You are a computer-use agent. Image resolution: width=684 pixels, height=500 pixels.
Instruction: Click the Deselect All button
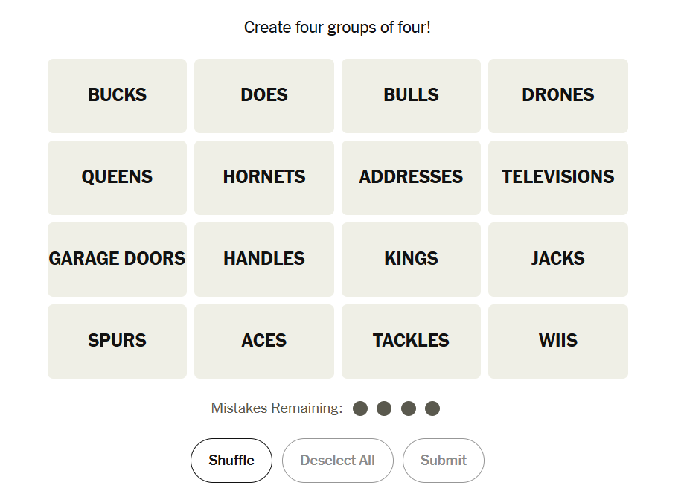click(337, 461)
